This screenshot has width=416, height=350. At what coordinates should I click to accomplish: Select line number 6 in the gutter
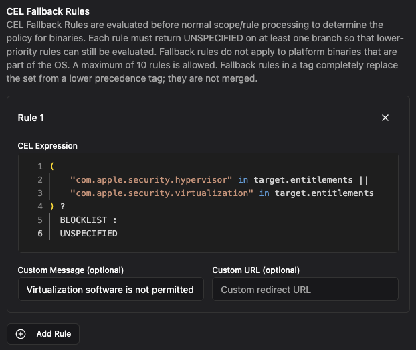(40, 234)
